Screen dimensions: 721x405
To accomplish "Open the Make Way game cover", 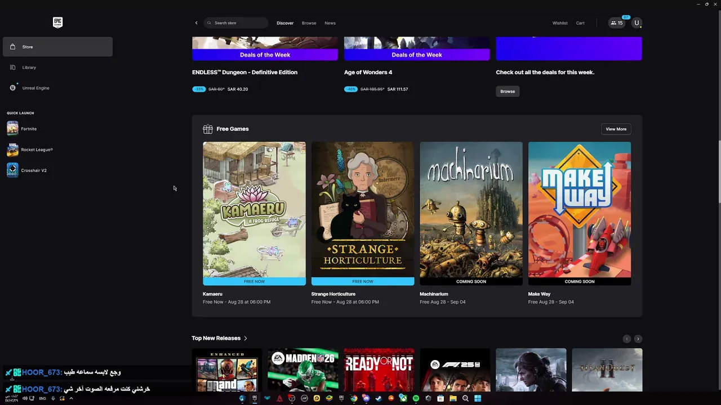I will coord(580,214).
